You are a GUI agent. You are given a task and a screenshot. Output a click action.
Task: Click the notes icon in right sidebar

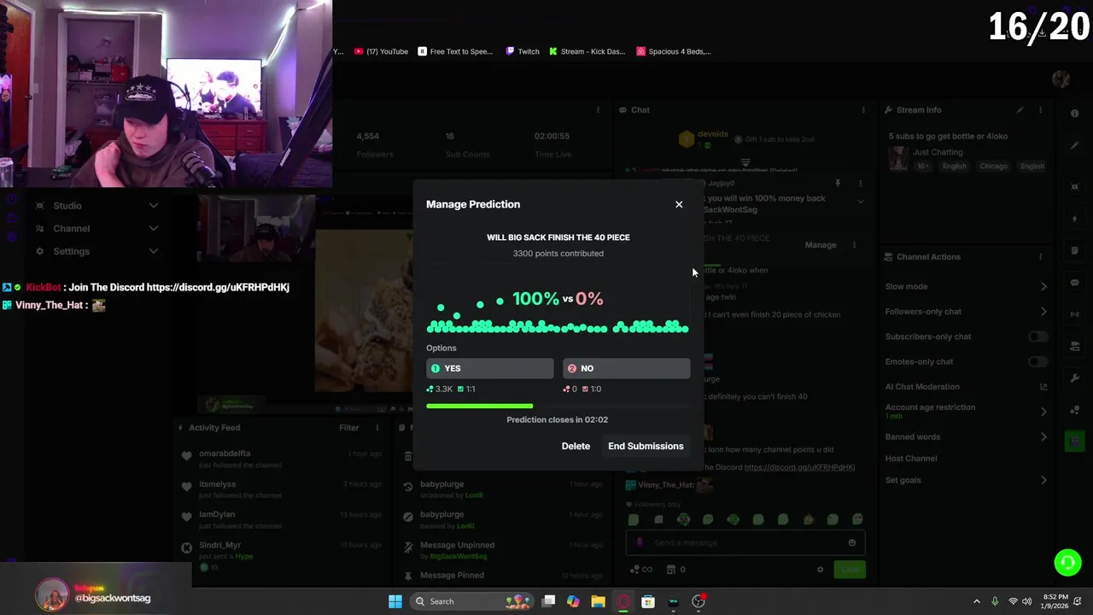pos(1075,251)
